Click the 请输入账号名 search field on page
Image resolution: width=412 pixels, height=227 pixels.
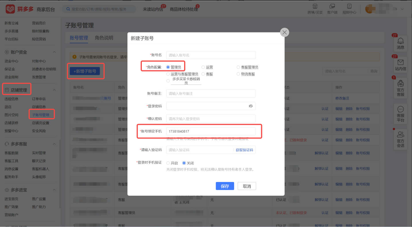[x=345, y=71]
